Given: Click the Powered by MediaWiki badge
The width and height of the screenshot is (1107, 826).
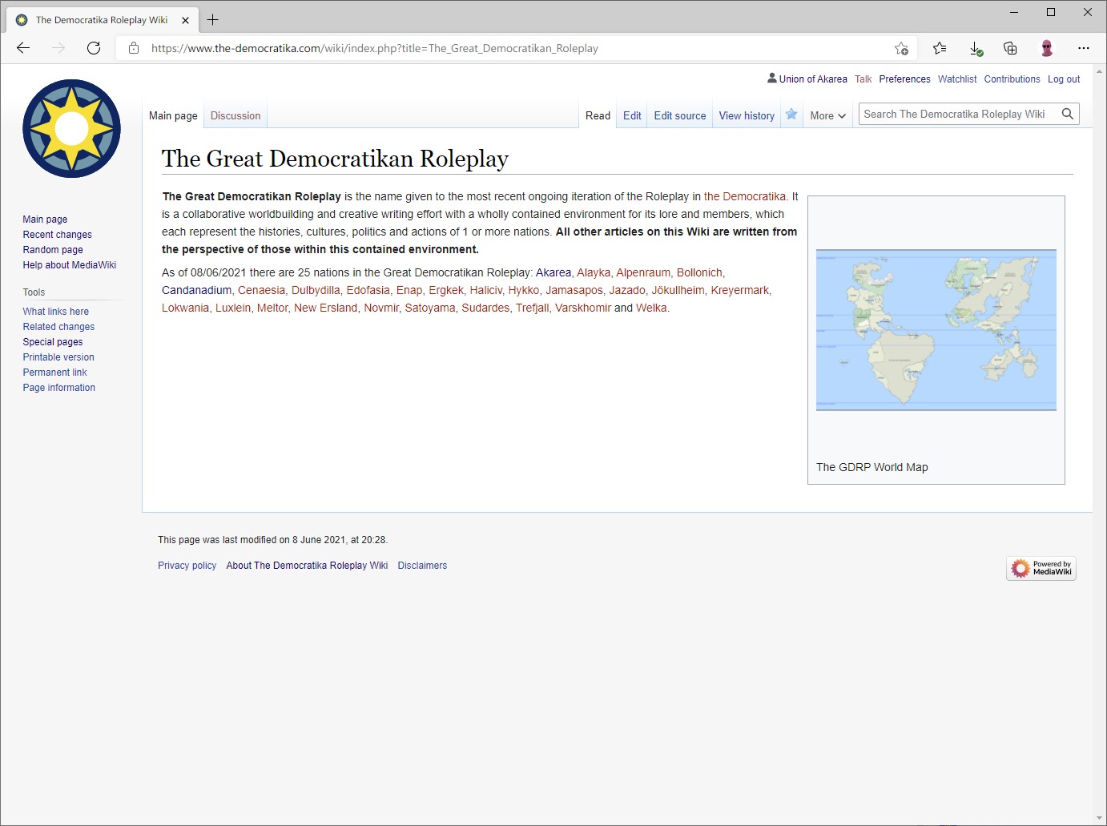Looking at the screenshot, I should tap(1041, 568).
